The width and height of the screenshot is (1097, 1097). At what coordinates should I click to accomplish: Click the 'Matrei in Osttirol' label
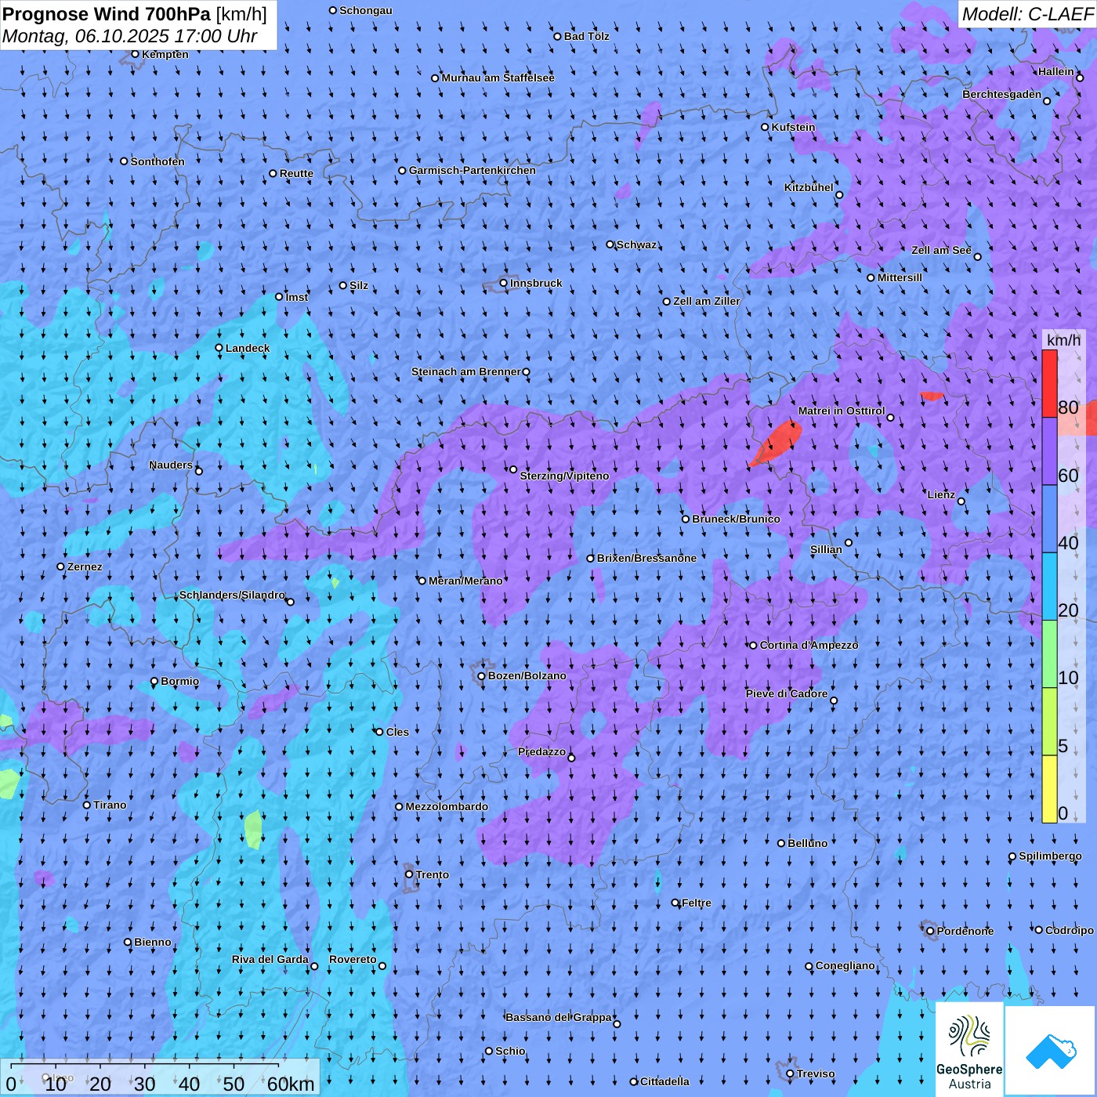842,411
